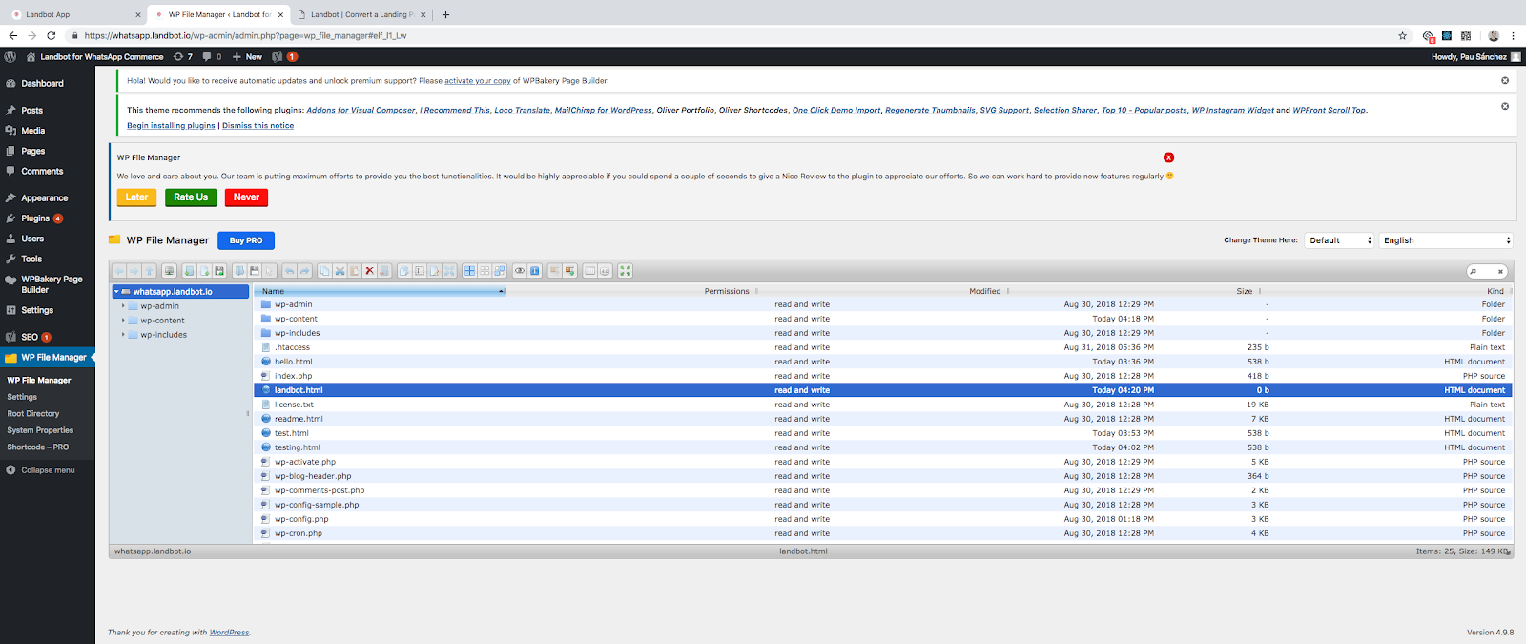The height and width of the screenshot is (644, 1526).
Task: Create a new folder with toolbar icon
Action: coord(189,271)
